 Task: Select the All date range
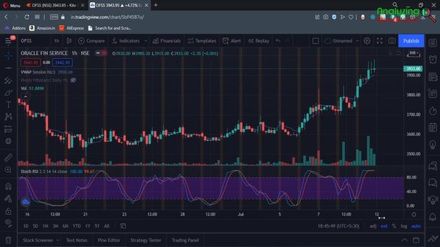point(107,226)
